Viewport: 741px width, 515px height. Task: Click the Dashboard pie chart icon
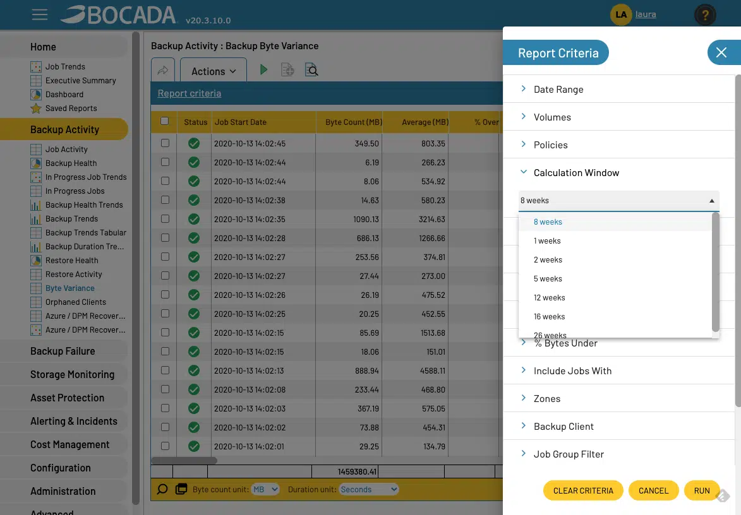click(x=36, y=95)
